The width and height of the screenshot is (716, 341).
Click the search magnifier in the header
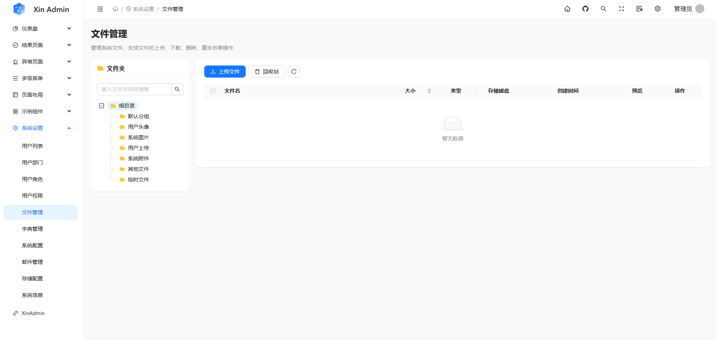[x=603, y=9]
